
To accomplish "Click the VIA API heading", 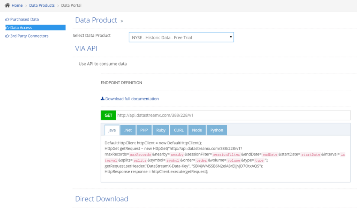I will [86, 48].
